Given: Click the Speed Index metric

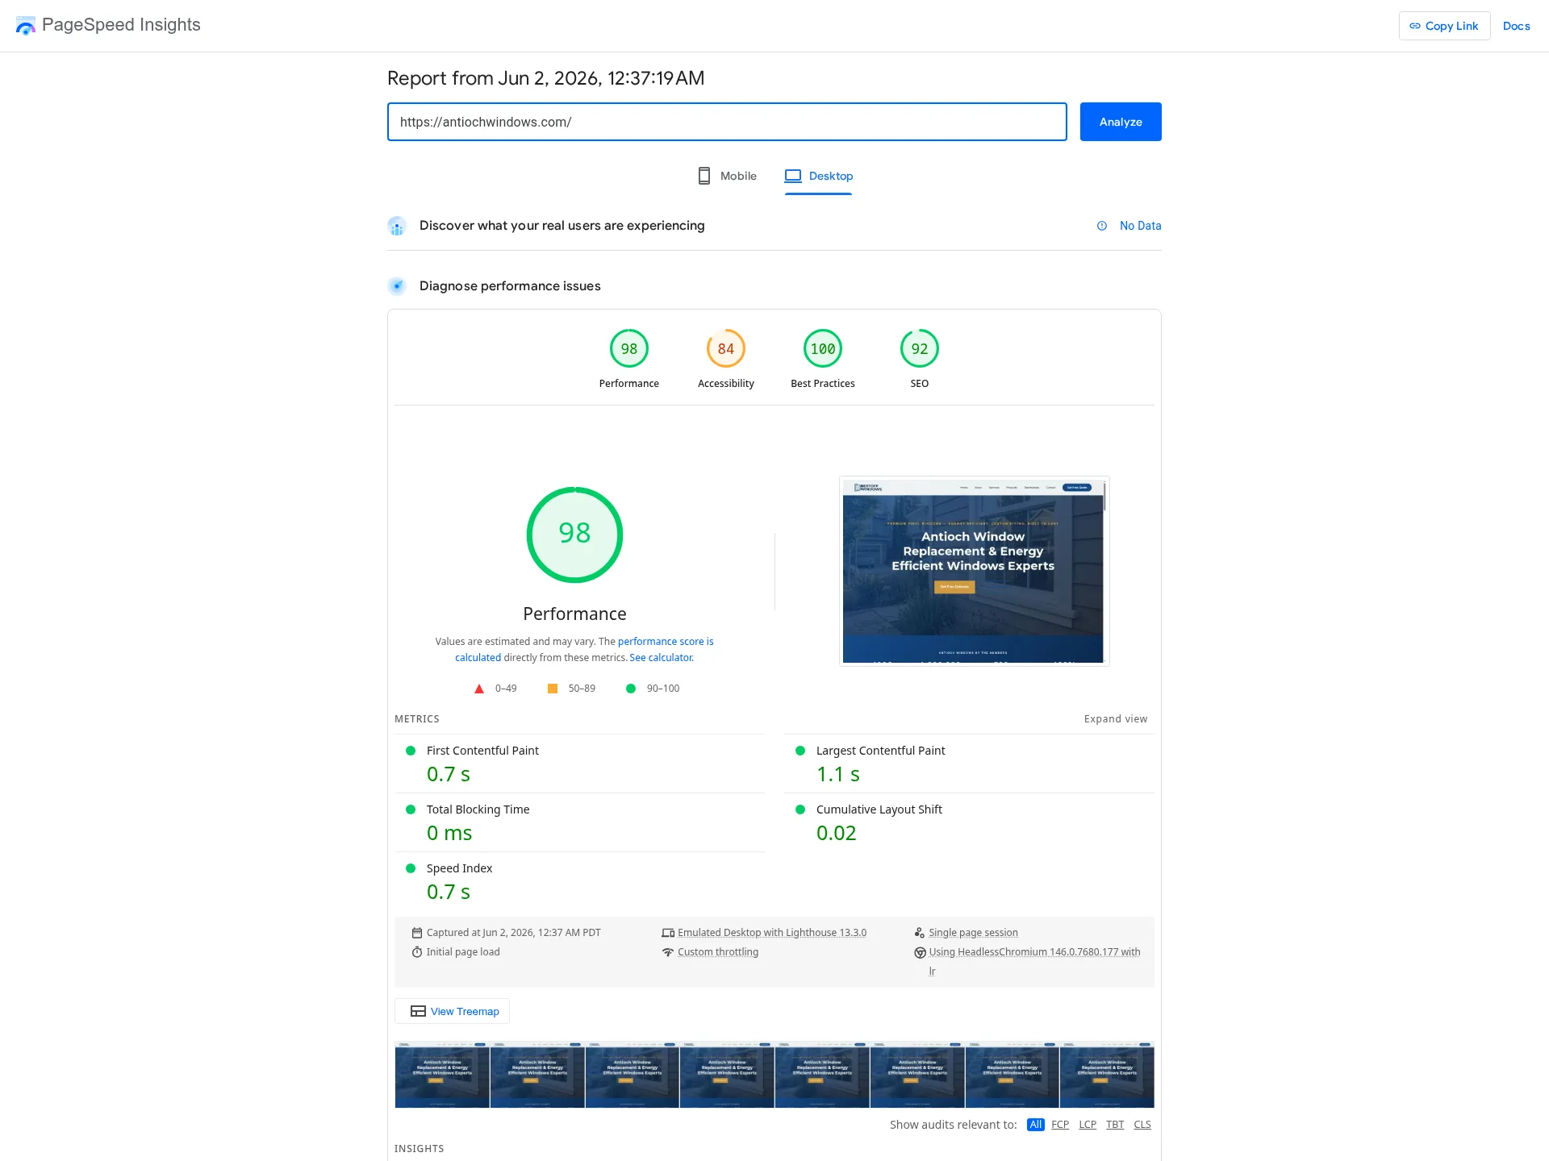Looking at the screenshot, I should pos(579,881).
